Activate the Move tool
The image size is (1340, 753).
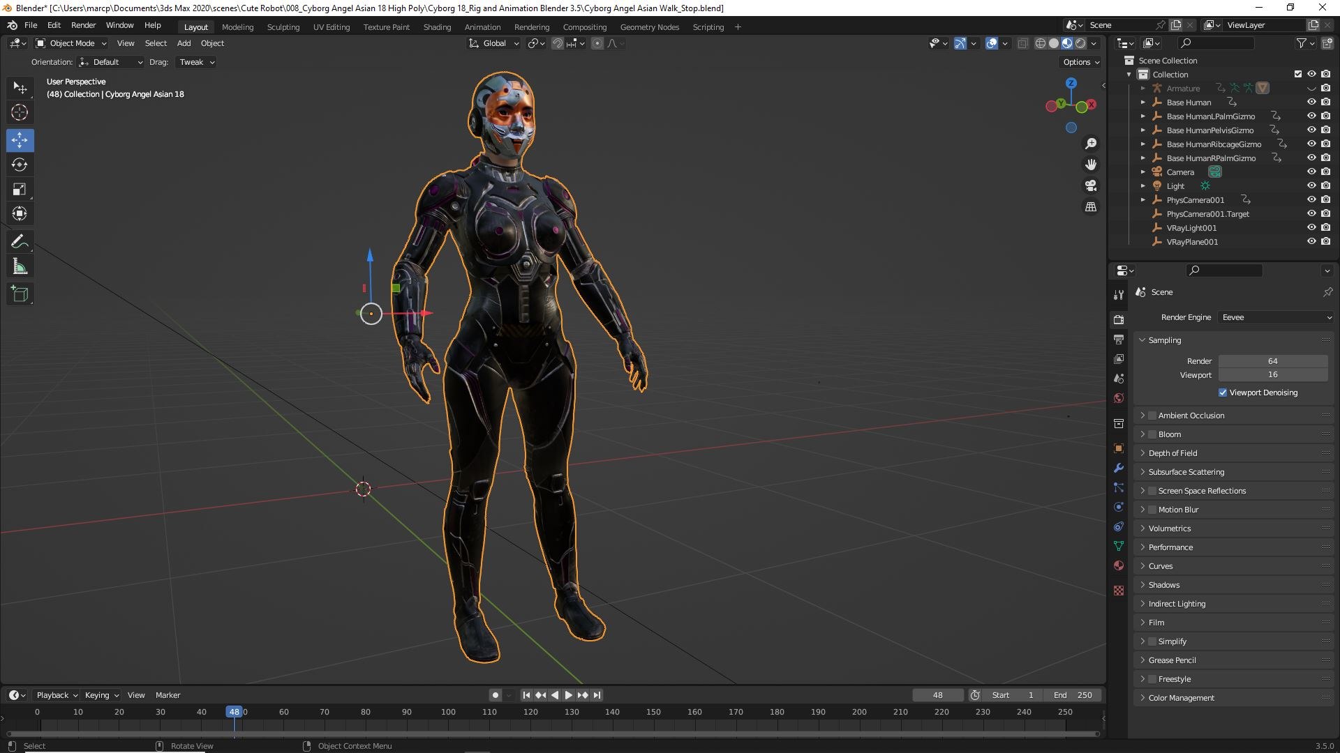click(20, 140)
